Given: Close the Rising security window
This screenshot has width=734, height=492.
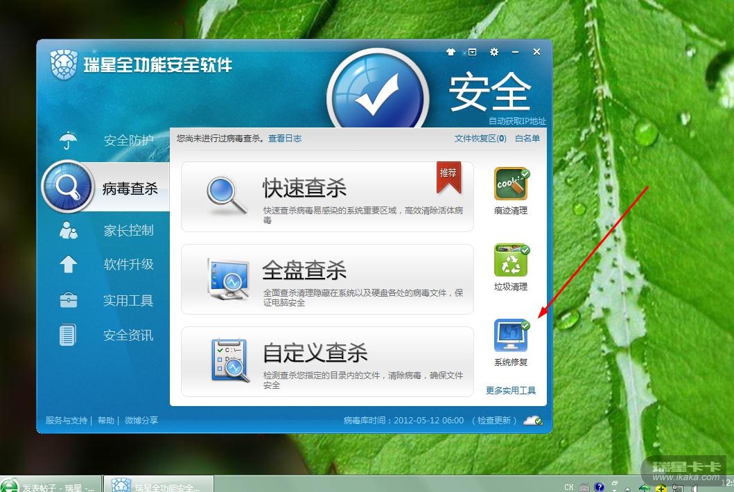Looking at the screenshot, I should [537, 52].
